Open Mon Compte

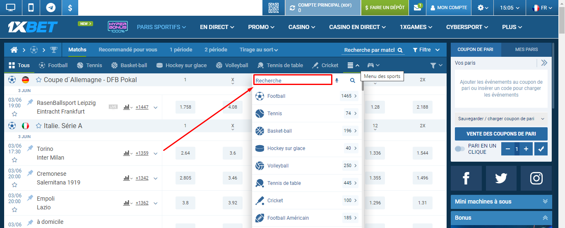tap(449, 7)
